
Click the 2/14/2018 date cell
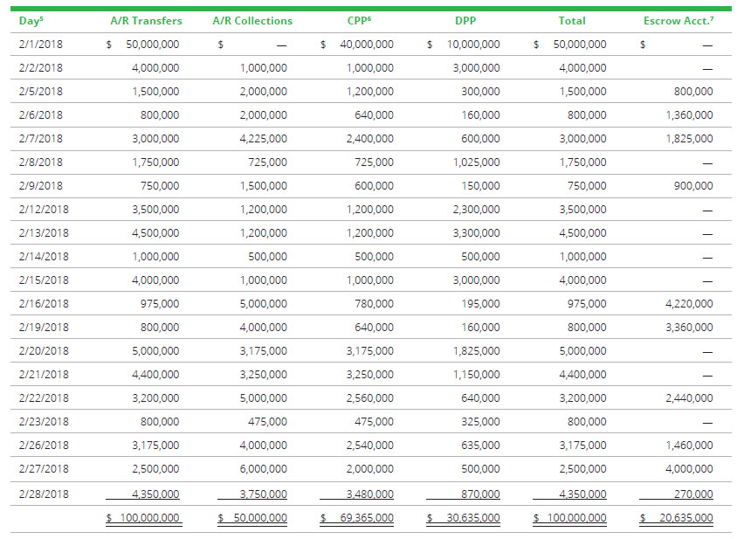pyautogui.click(x=43, y=256)
